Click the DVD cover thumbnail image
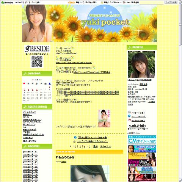This screenshot has height=182, width=182. pos(104,118)
